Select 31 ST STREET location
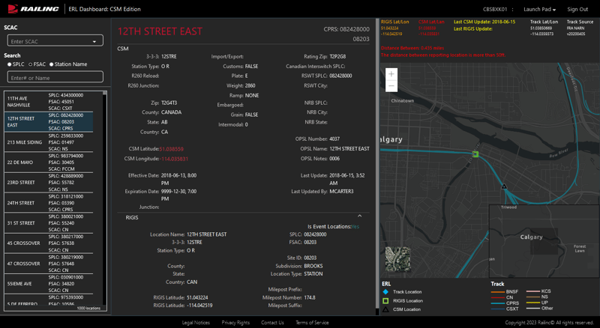Image resolution: width=600 pixels, height=328 pixels. tap(49, 223)
